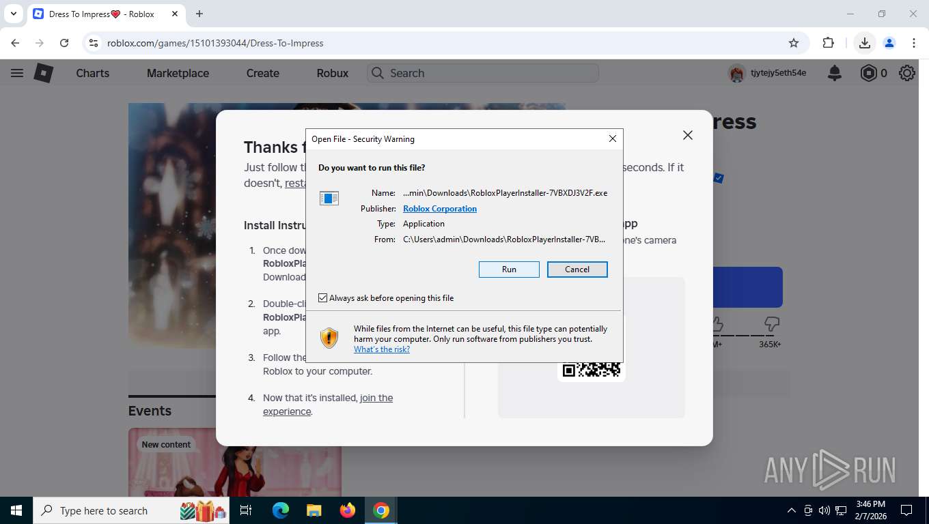929x524 pixels.
Task: Open File Explorer from taskbar
Action: pos(314,510)
